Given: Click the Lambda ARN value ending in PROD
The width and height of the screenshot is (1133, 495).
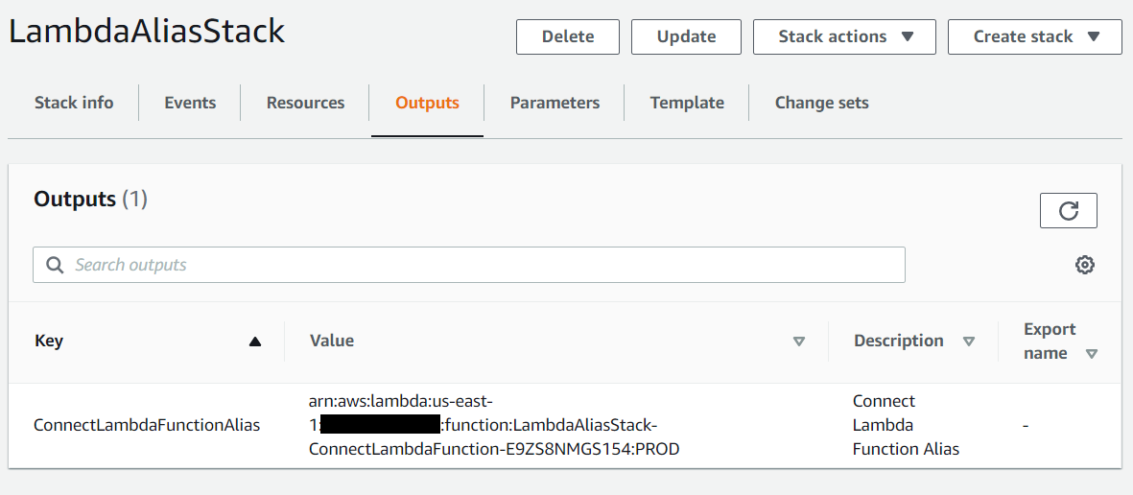Looking at the screenshot, I should click(493, 425).
